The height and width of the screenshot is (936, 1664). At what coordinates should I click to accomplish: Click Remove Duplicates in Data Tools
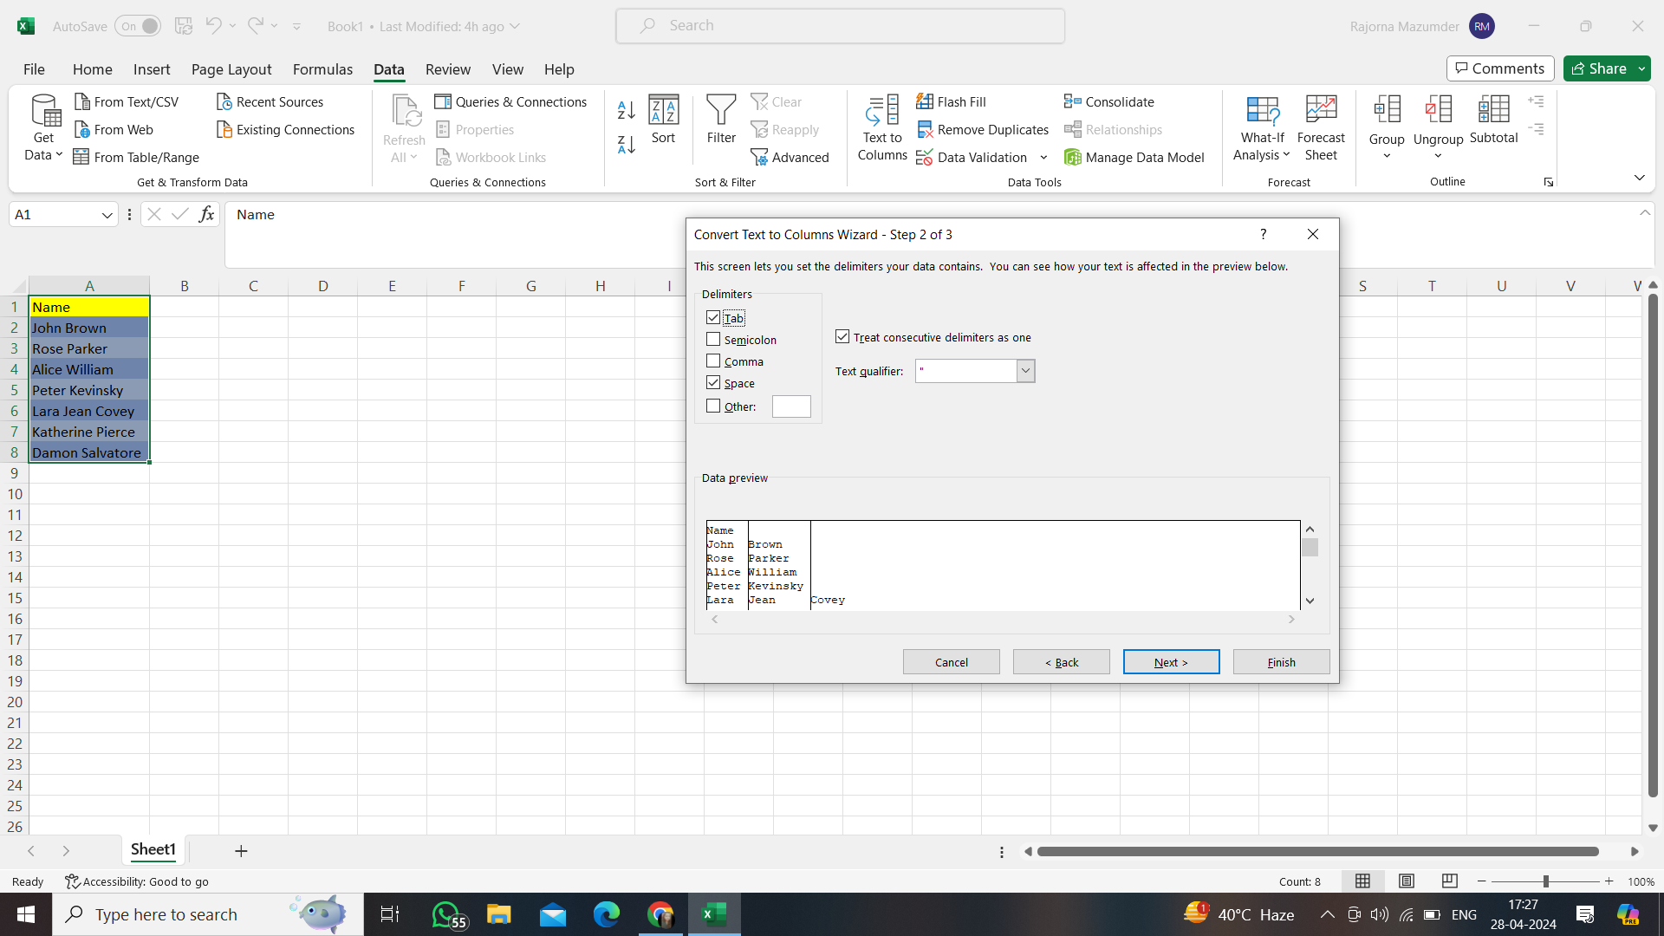pyautogui.click(x=983, y=129)
